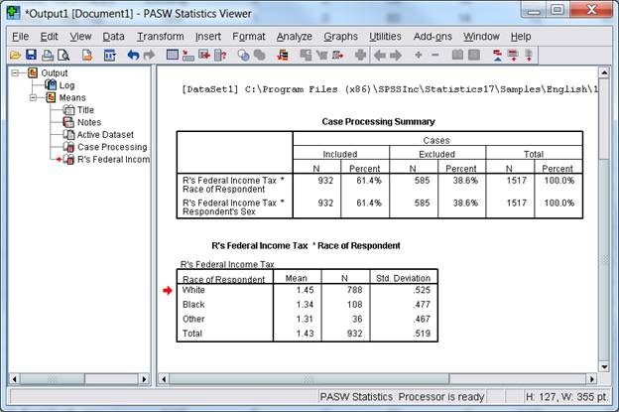Open the Graphs menu

(x=340, y=37)
